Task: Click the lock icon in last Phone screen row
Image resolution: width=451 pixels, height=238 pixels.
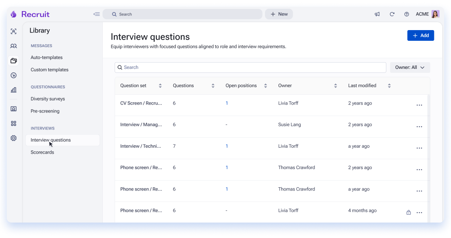Action: 409,212
